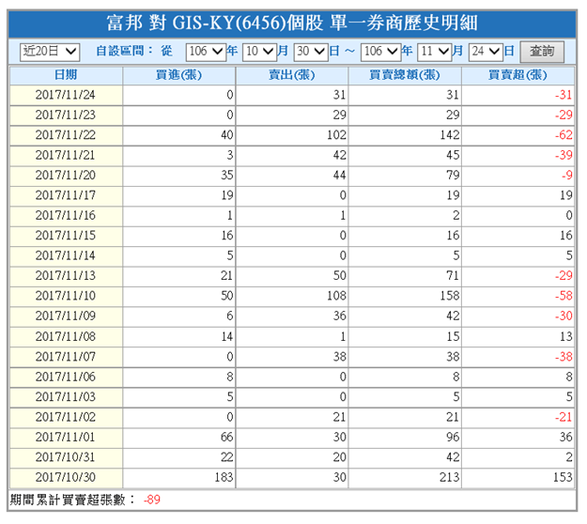Select the date cell 2017/11/15

(x=66, y=236)
